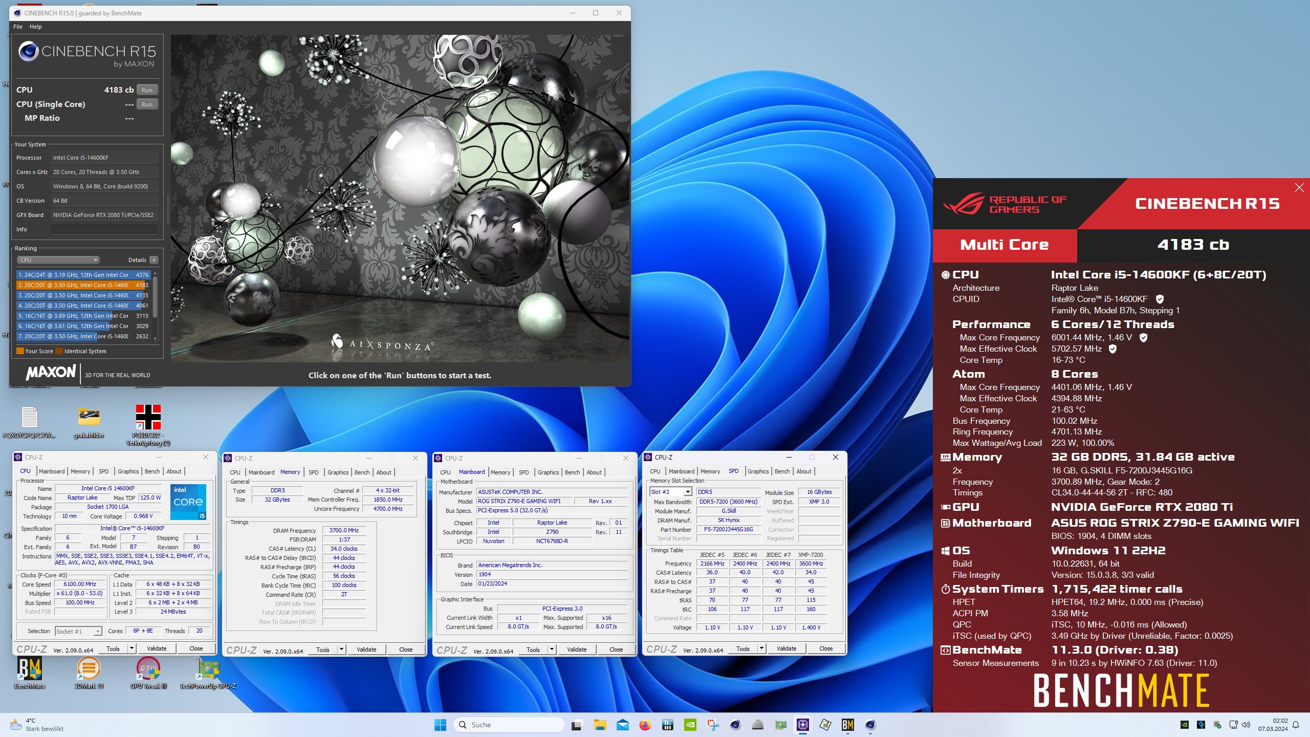
Task: Expand Tools dropdown arrow in CPU-Z Processor window
Action: tap(132, 648)
